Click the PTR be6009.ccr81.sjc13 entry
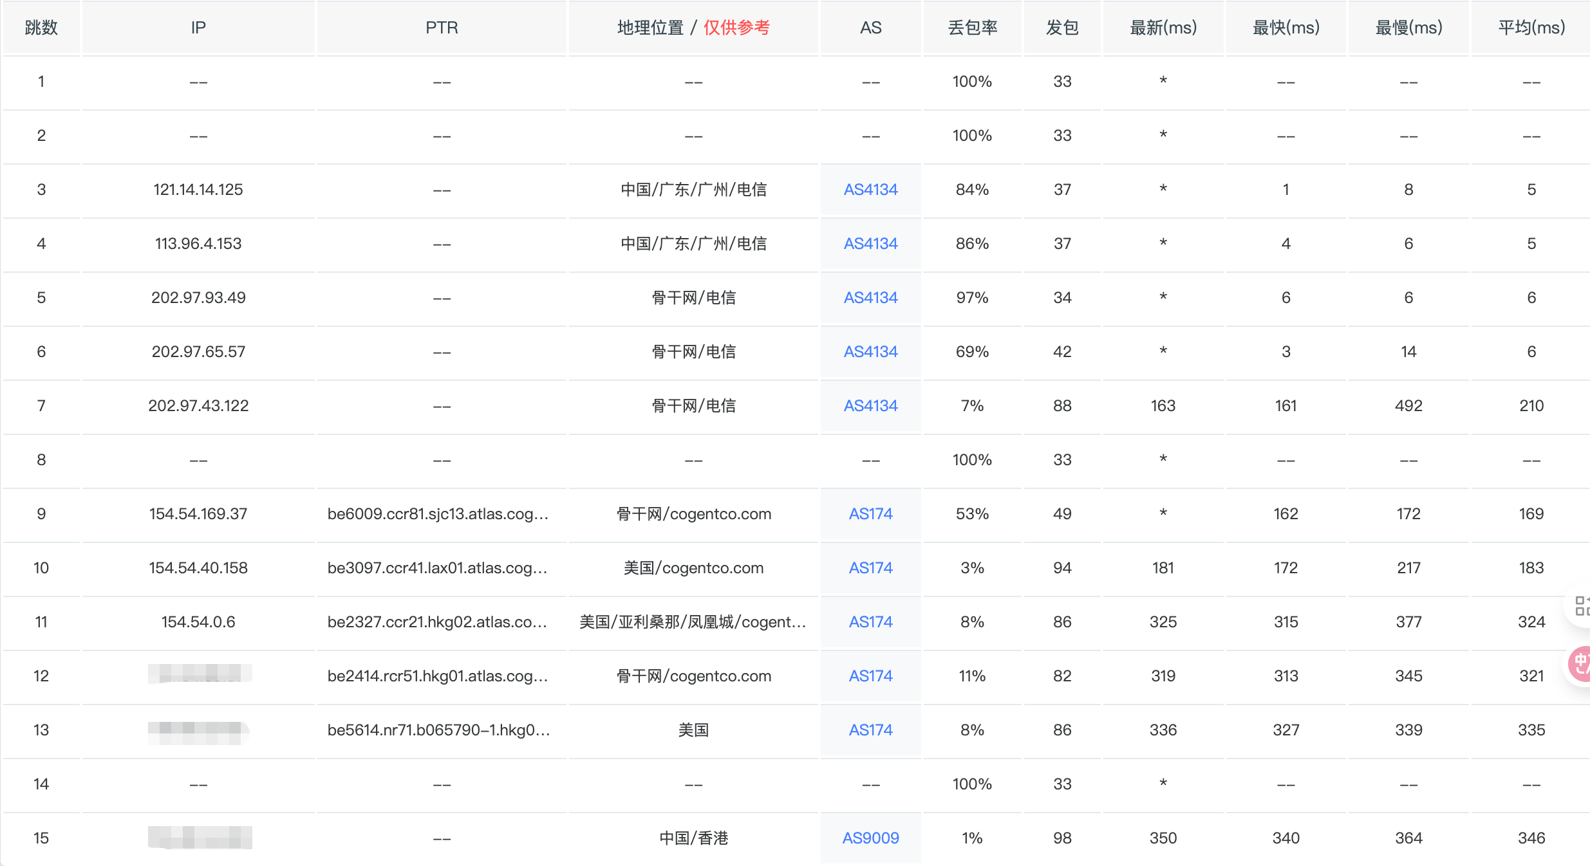 click(438, 514)
